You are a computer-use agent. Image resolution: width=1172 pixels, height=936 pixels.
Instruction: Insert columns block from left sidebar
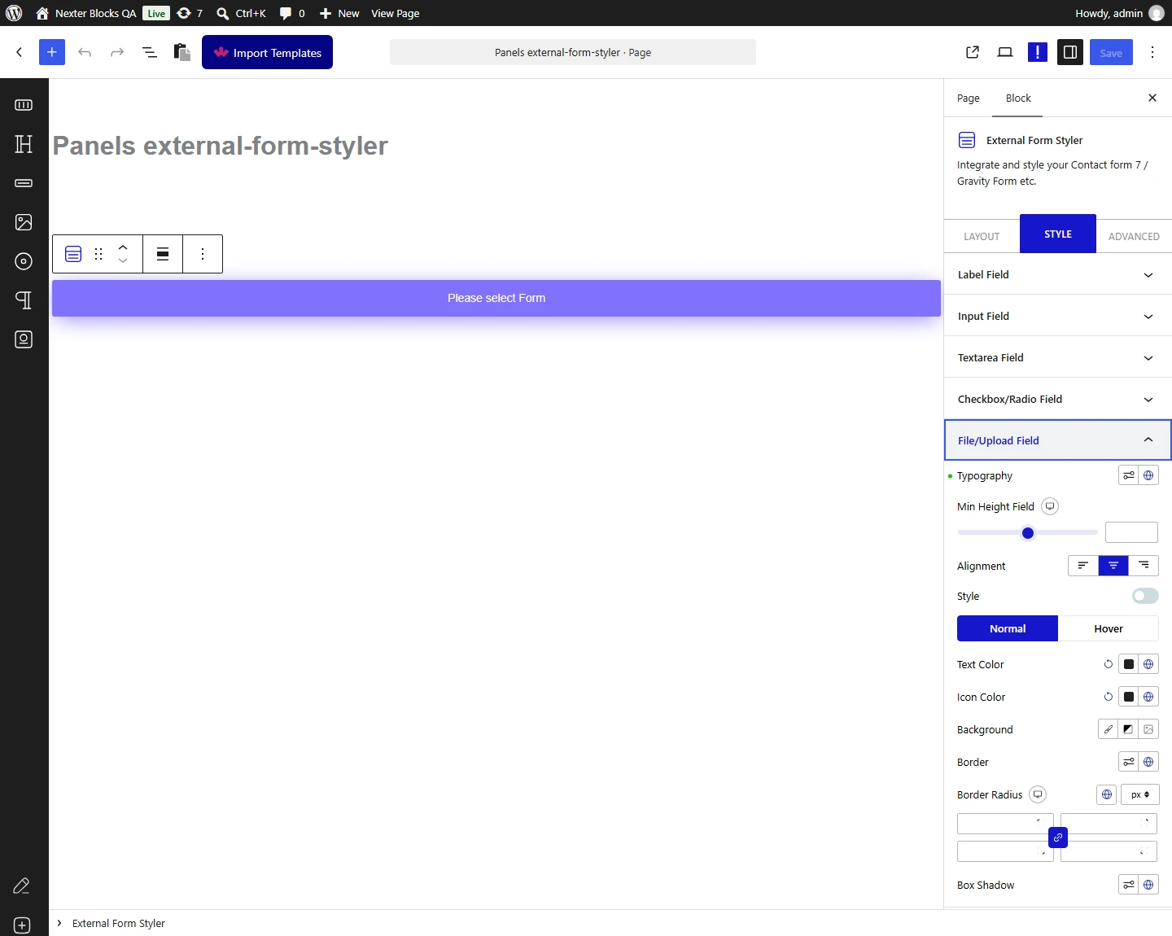pos(24,105)
